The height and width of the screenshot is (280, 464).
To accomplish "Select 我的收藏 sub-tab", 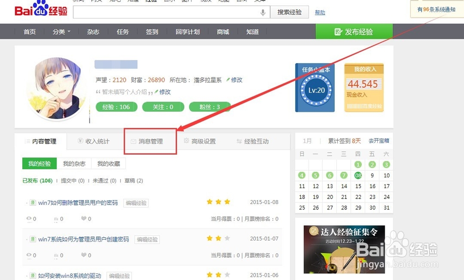I will [x=109, y=163].
